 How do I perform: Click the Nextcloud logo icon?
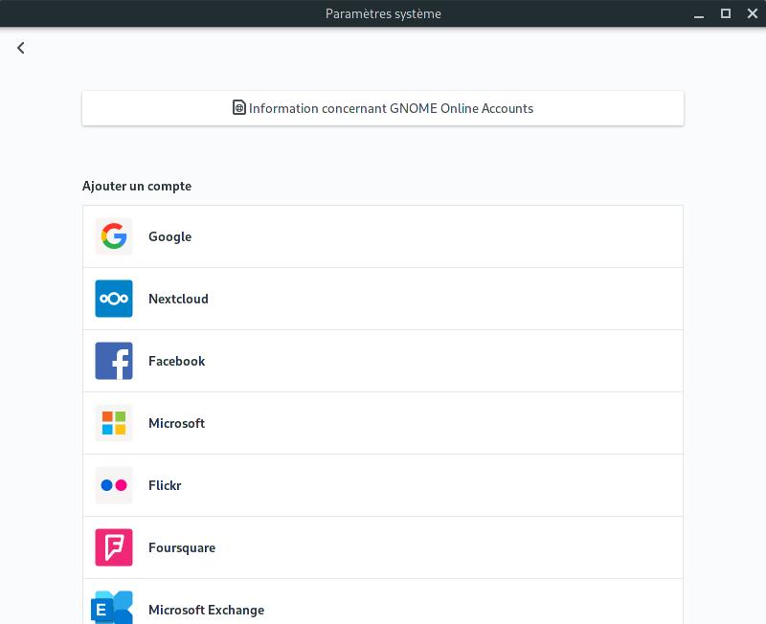point(114,299)
